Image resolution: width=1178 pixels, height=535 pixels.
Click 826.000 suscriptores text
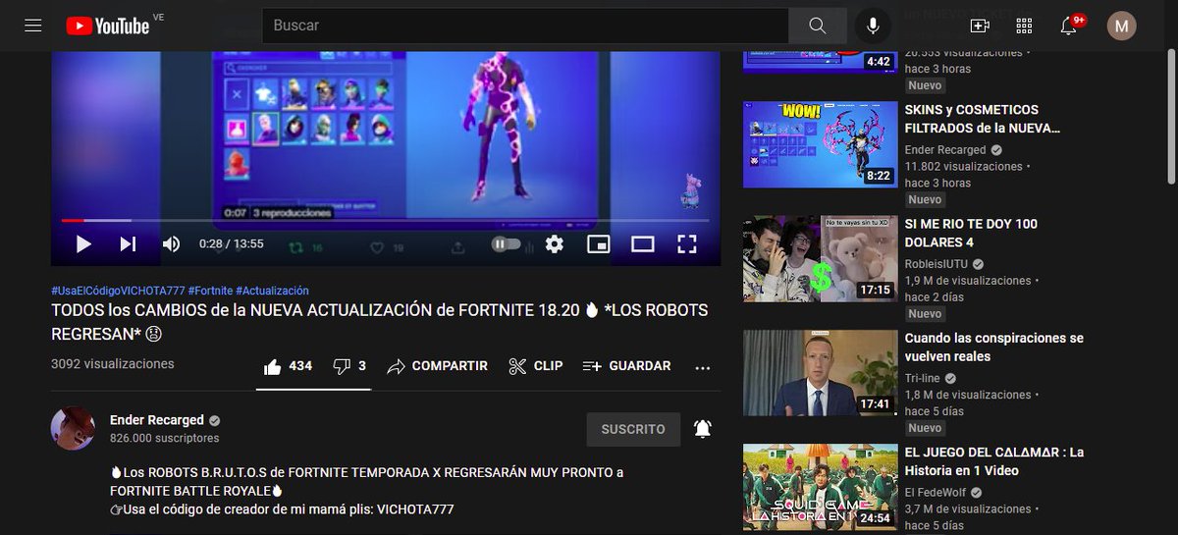click(164, 438)
